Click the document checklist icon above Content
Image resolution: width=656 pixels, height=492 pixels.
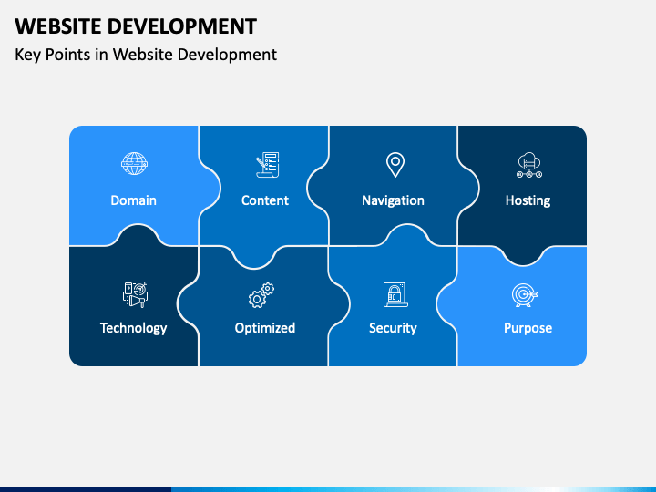268,164
